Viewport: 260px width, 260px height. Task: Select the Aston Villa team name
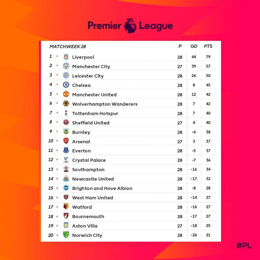85,226
